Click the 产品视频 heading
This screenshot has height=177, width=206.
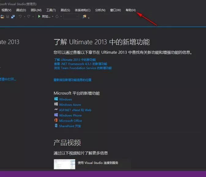point(67,143)
